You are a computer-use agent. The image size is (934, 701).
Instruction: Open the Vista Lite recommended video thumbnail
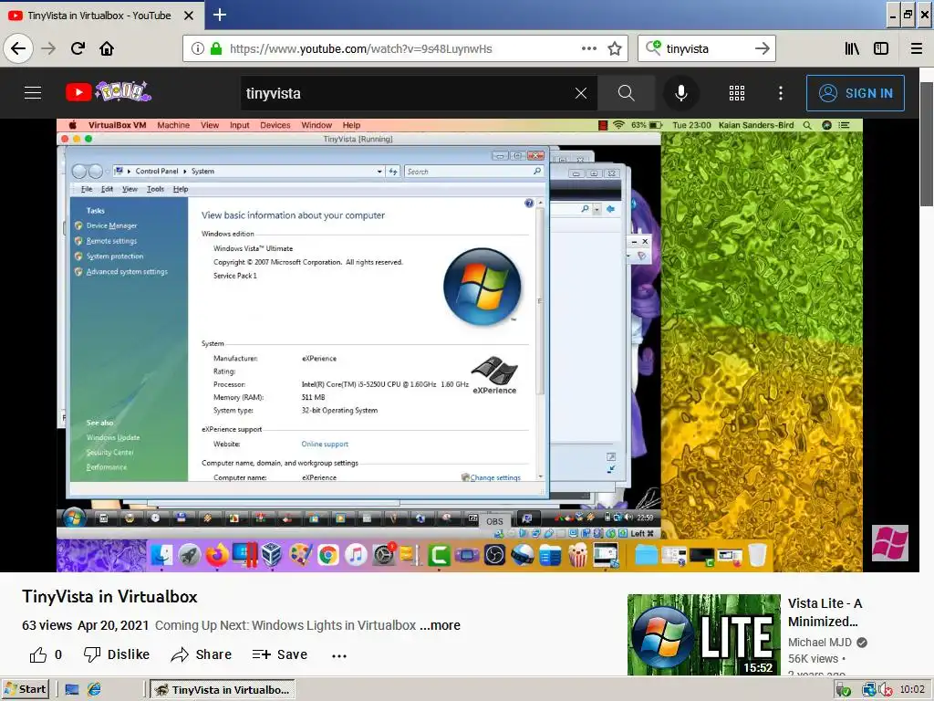pyautogui.click(x=703, y=635)
